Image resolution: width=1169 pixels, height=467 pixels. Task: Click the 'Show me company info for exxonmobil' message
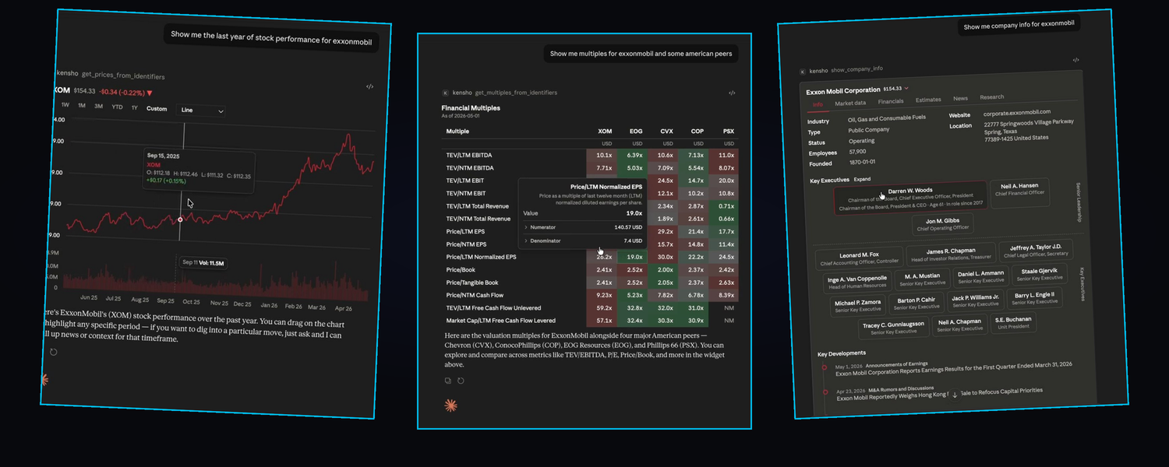tap(1019, 25)
